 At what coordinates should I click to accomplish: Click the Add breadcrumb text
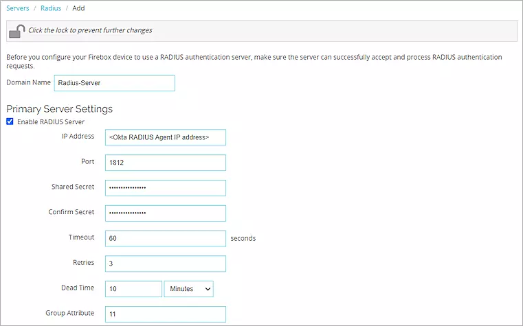tap(79, 8)
